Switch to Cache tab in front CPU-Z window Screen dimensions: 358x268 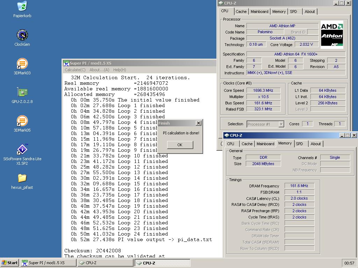(x=247, y=144)
